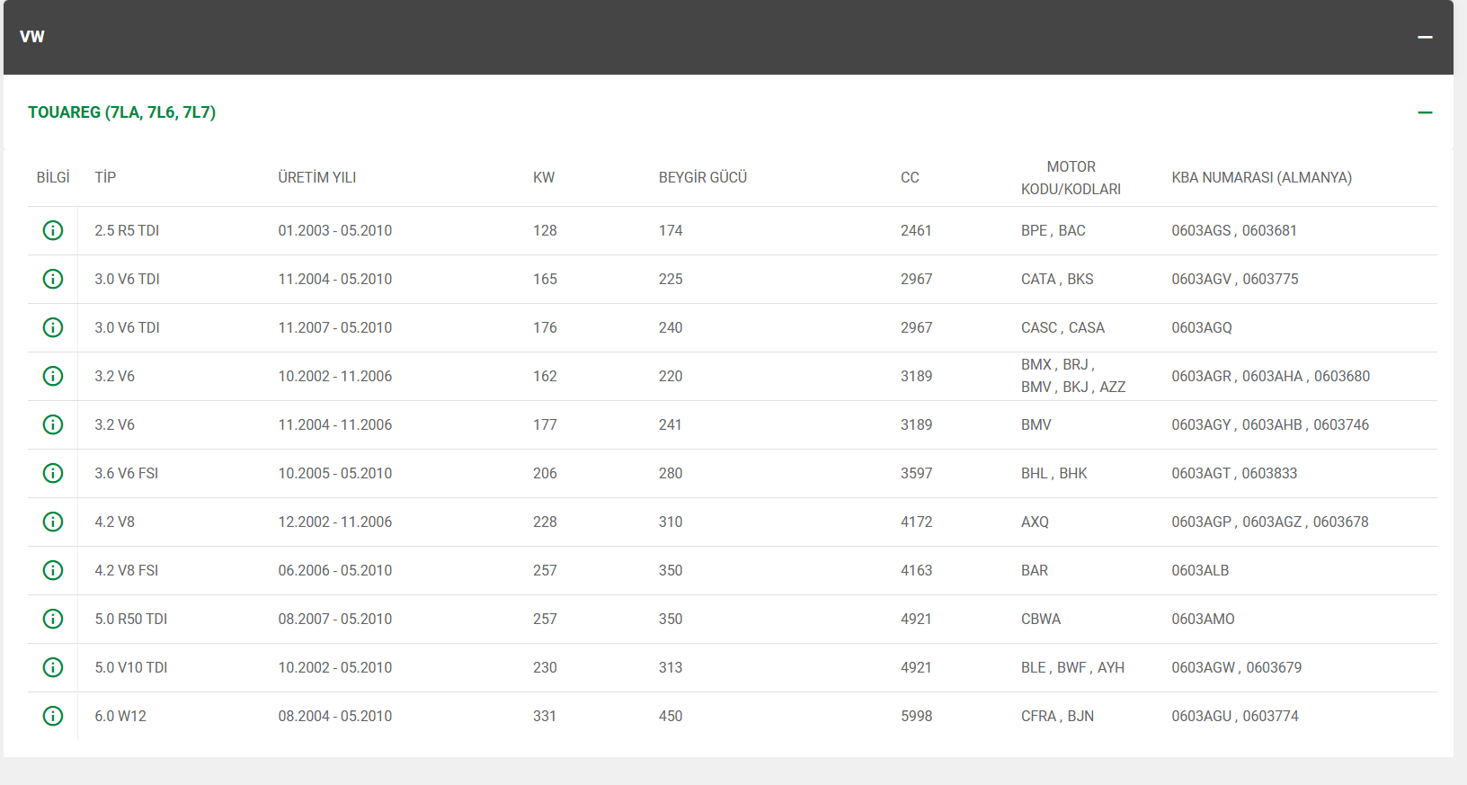Open info icon for 3.2 V6 177 KW row
Image resolution: width=1467 pixels, height=785 pixels.
pos(53,424)
